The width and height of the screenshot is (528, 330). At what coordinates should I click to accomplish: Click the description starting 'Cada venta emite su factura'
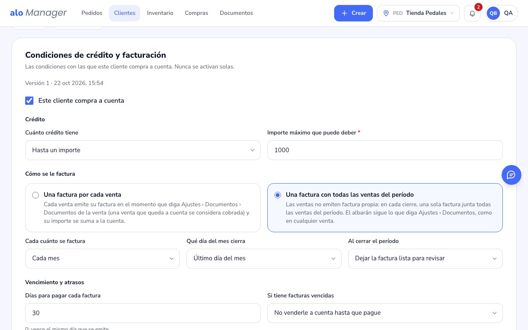coord(146,212)
